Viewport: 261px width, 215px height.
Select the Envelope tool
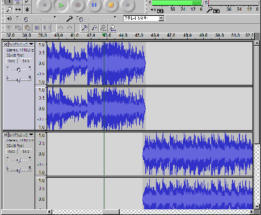tap(18, 2)
